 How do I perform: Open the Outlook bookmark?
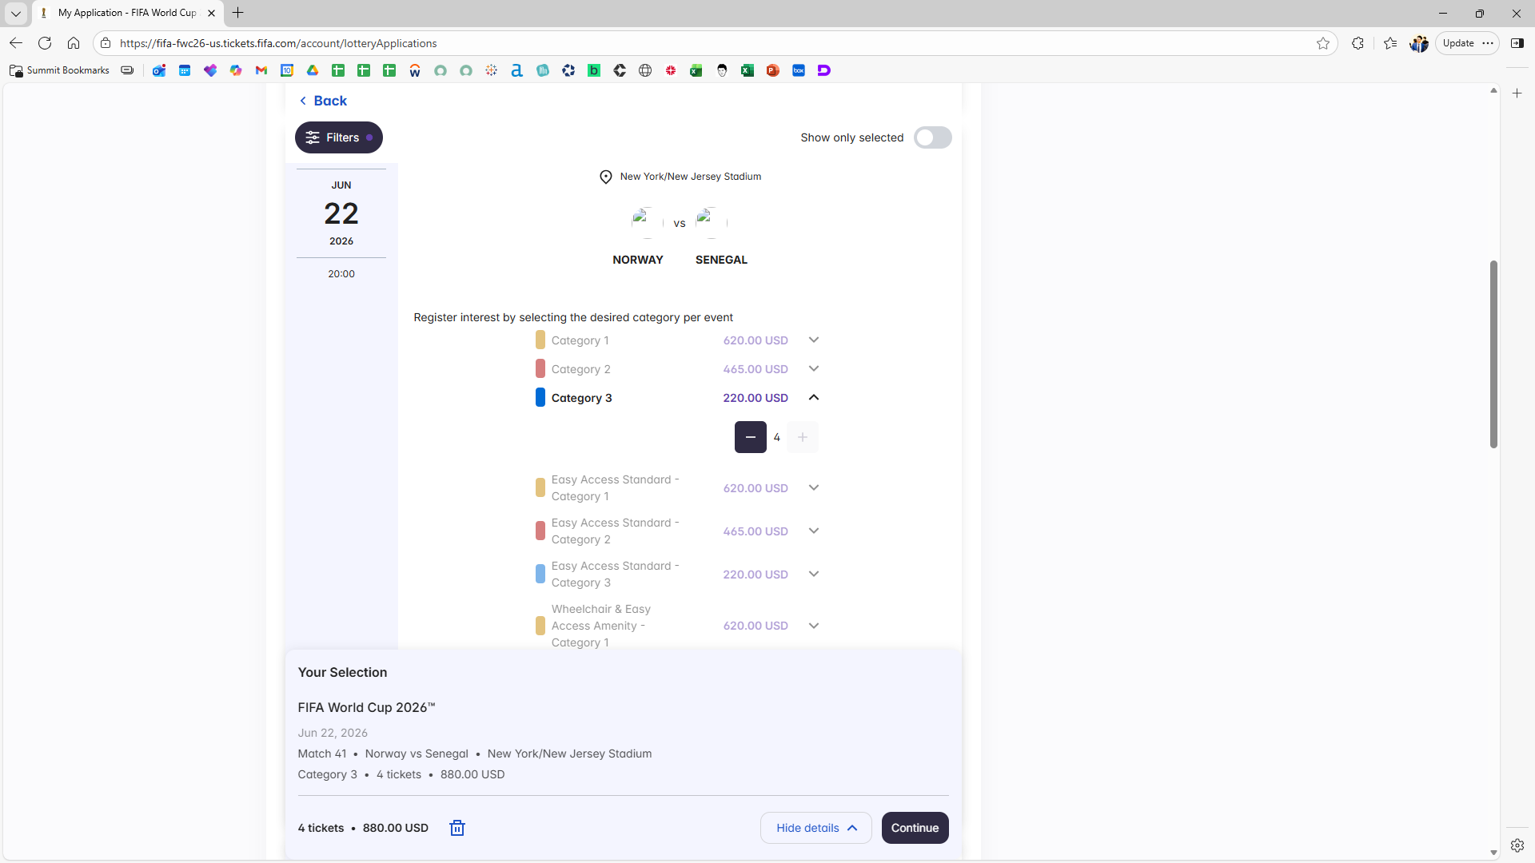click(159, 70)
